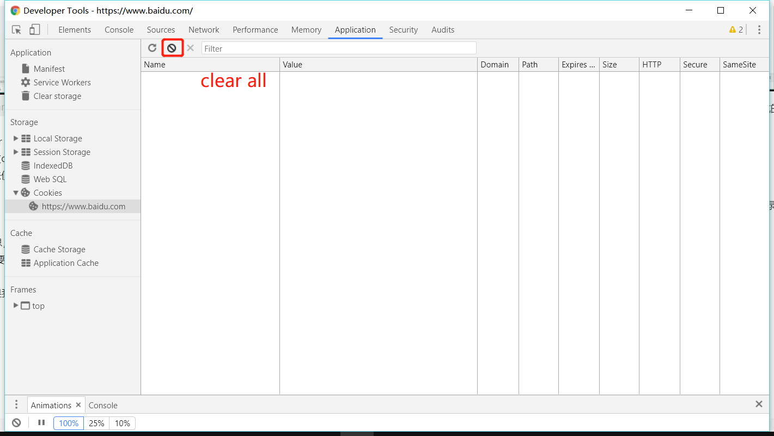Close the Animations drawer tab
774x436 pixels.
tap(78, 405)
